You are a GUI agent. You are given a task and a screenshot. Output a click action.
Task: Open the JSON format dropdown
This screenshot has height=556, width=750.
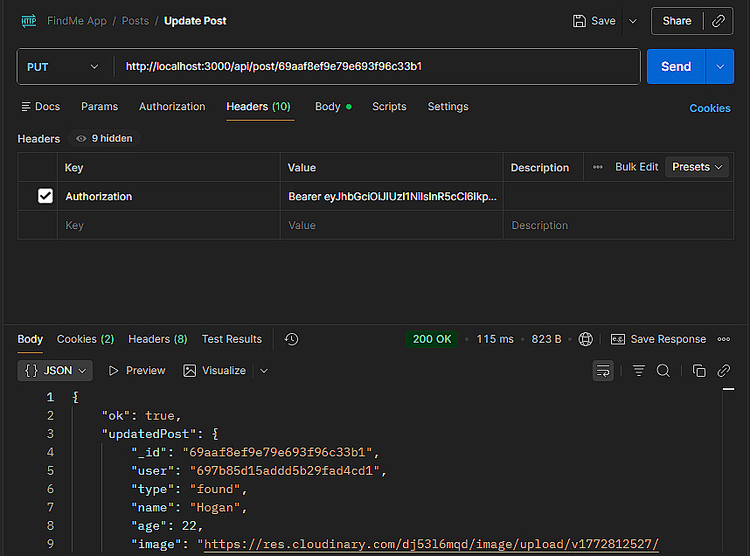tap(55, 371)
